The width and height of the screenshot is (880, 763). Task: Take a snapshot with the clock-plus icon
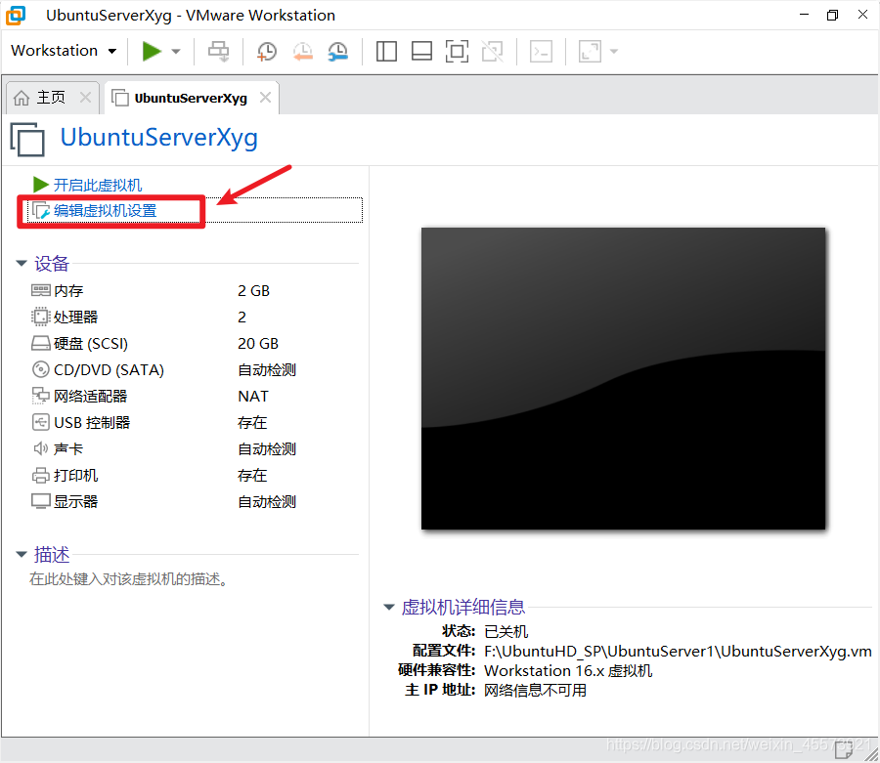coord(267,51)
